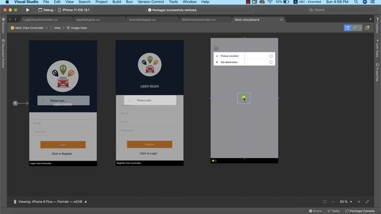Select the Set destination radio circle
The width and height of the screenshot is (381, 214).
tap(271, 62)
